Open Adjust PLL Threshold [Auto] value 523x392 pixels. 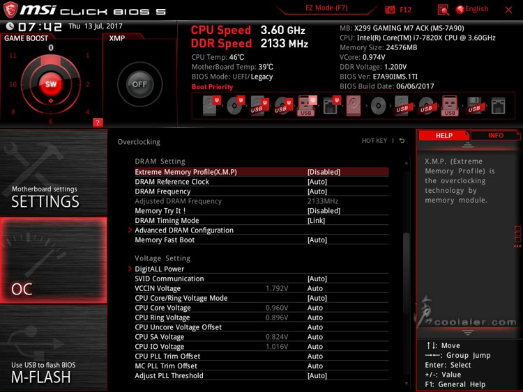(x=317, y=375)
